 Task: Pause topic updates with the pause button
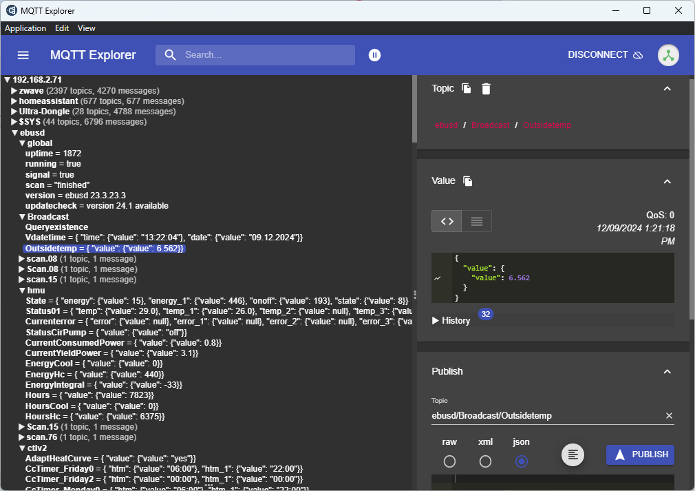374,55
